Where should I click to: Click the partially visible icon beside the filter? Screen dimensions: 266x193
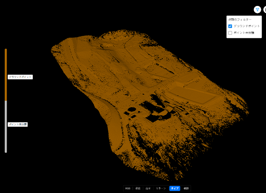coord(264,9)
